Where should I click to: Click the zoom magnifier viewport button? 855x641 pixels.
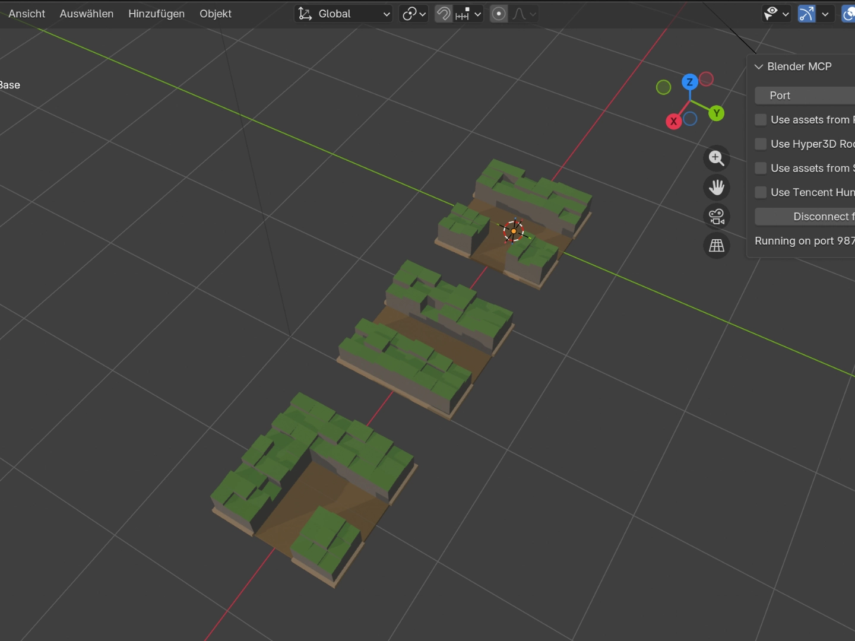coord(717,158)
